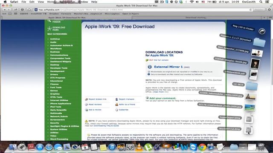Screen dimensions: 273x153
Task: Click the 'Miss Lipgloss' bookmark
Action: point(112,14)
